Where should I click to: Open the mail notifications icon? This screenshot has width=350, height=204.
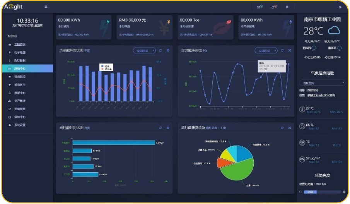(x=259, y=7)
